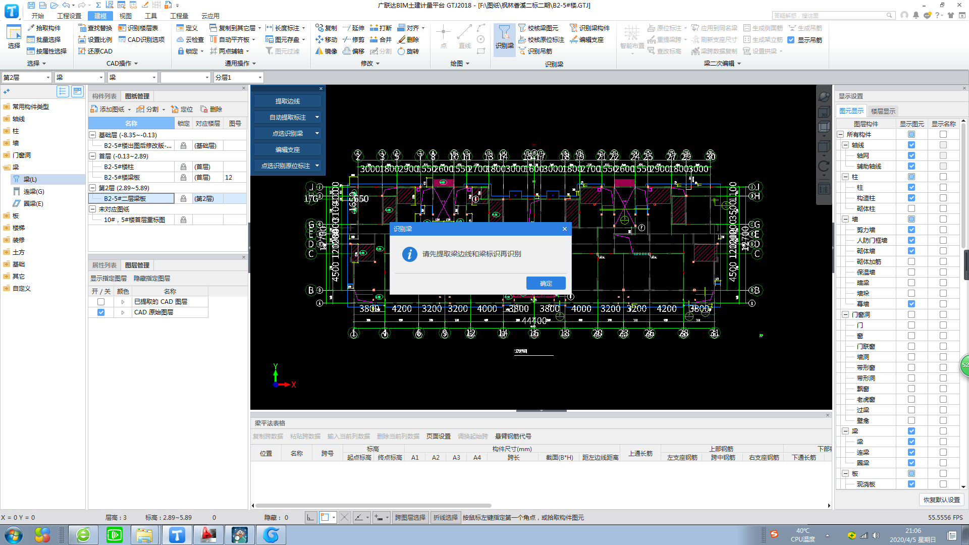Click 拾取构件 tool

[x=44, y=28]
